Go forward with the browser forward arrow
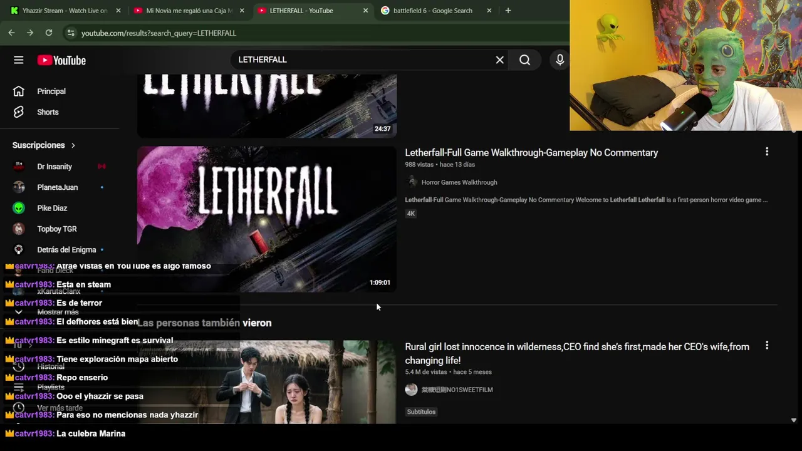The image size is (802, 451). click(29, 33)
